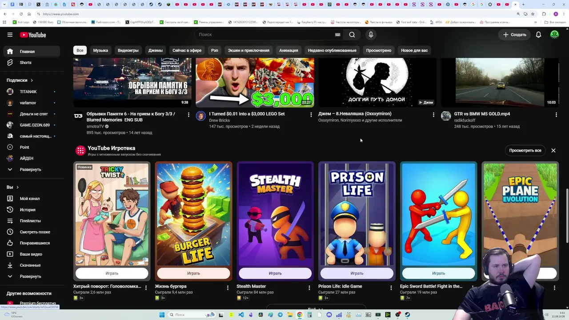
Task: Open the account avatar menu
Action: tap(554, 35)
